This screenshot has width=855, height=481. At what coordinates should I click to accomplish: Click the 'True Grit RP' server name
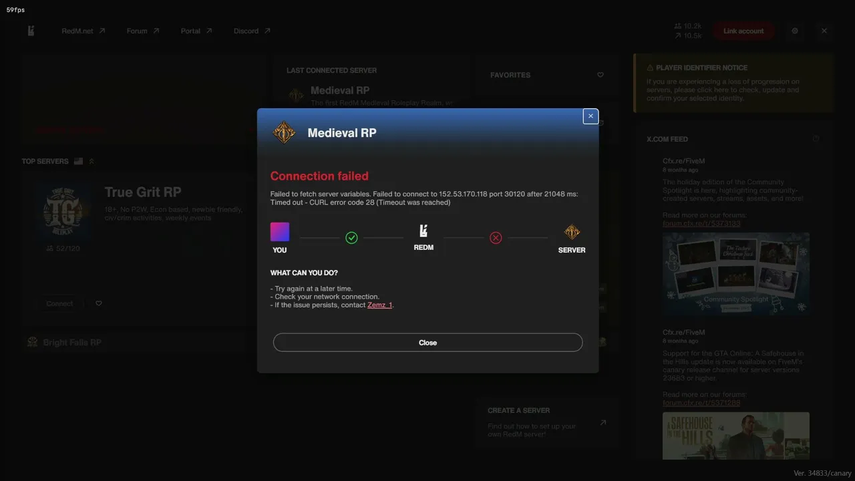pyautogui.click(x=143, y=192)
